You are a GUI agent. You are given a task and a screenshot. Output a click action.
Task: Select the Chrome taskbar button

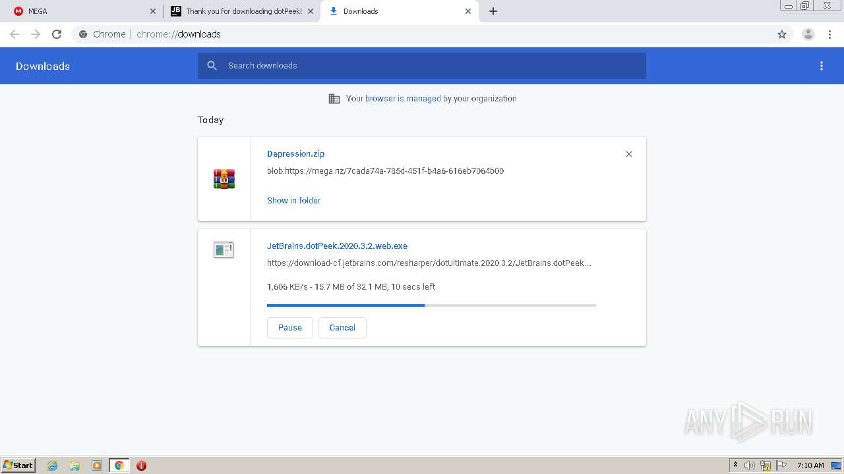119,465
